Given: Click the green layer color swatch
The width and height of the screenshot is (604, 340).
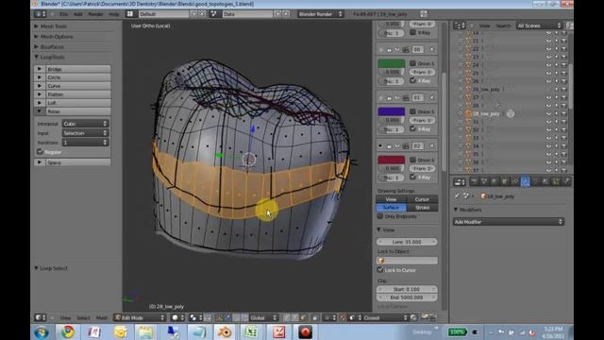Looking at the screenshot, I should click(x=391, y=63).
